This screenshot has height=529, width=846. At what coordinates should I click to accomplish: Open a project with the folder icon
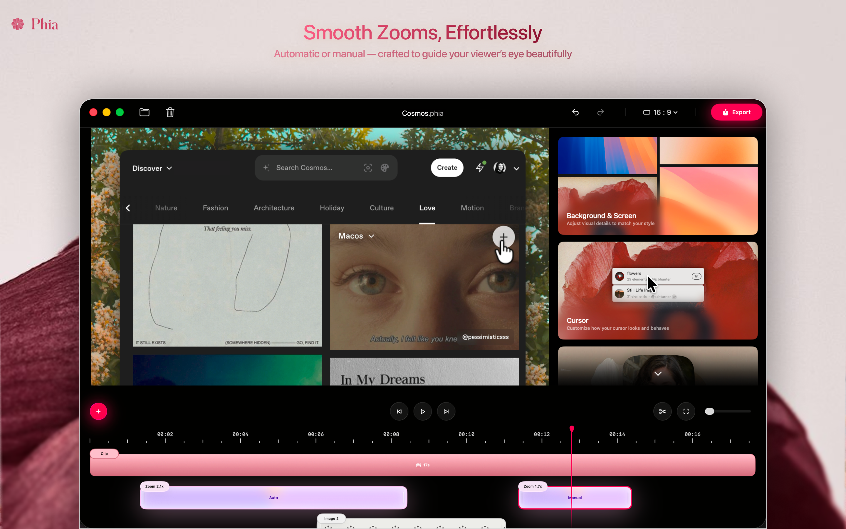tap(144, 112)
